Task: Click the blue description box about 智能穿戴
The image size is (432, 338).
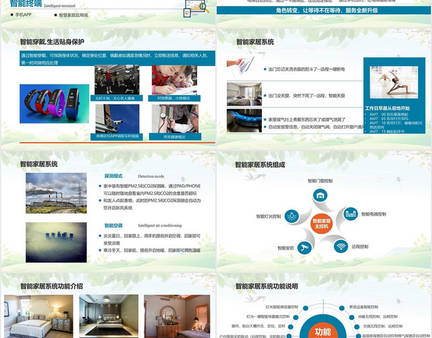Action: 117,59
